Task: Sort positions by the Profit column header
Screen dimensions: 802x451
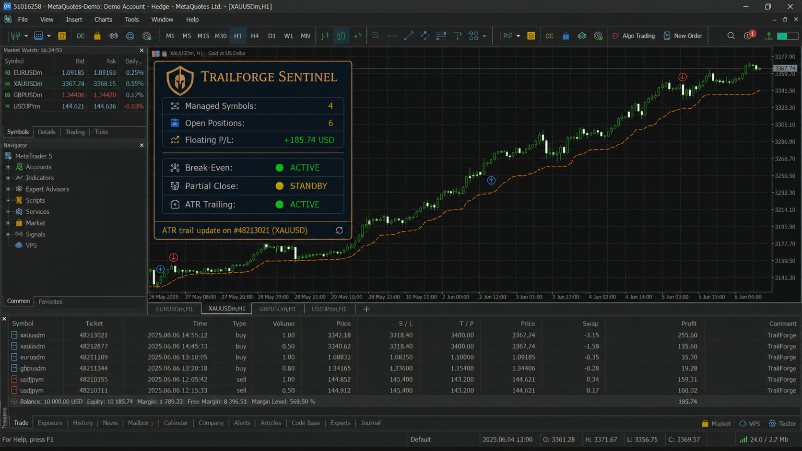Action: [x=689, y=324]
